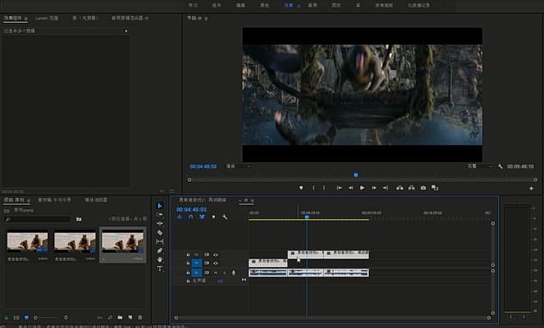Open effect controls clip dropdown
Screen dimensions: 544x328
point(126,31)
